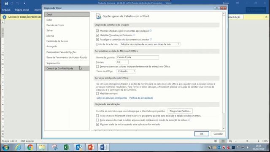Open Google Chrome from the taskbar
This screenshot has height=152, width=270.
(30, 147)
